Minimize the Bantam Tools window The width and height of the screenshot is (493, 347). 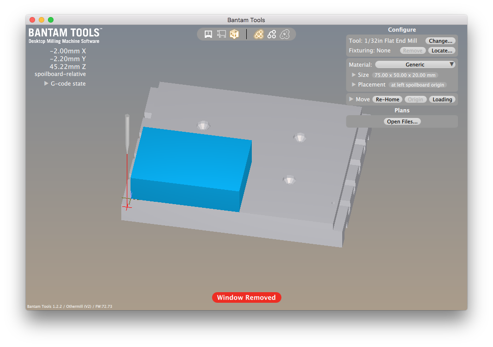42,20
